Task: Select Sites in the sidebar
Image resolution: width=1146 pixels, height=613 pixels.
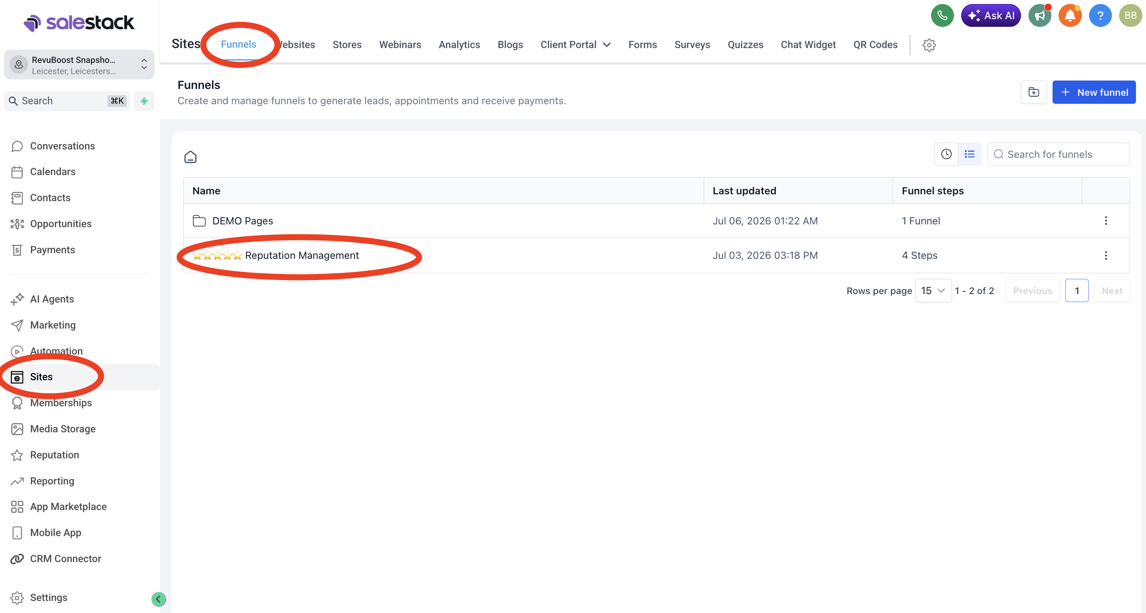Action: tap(80, 377)
